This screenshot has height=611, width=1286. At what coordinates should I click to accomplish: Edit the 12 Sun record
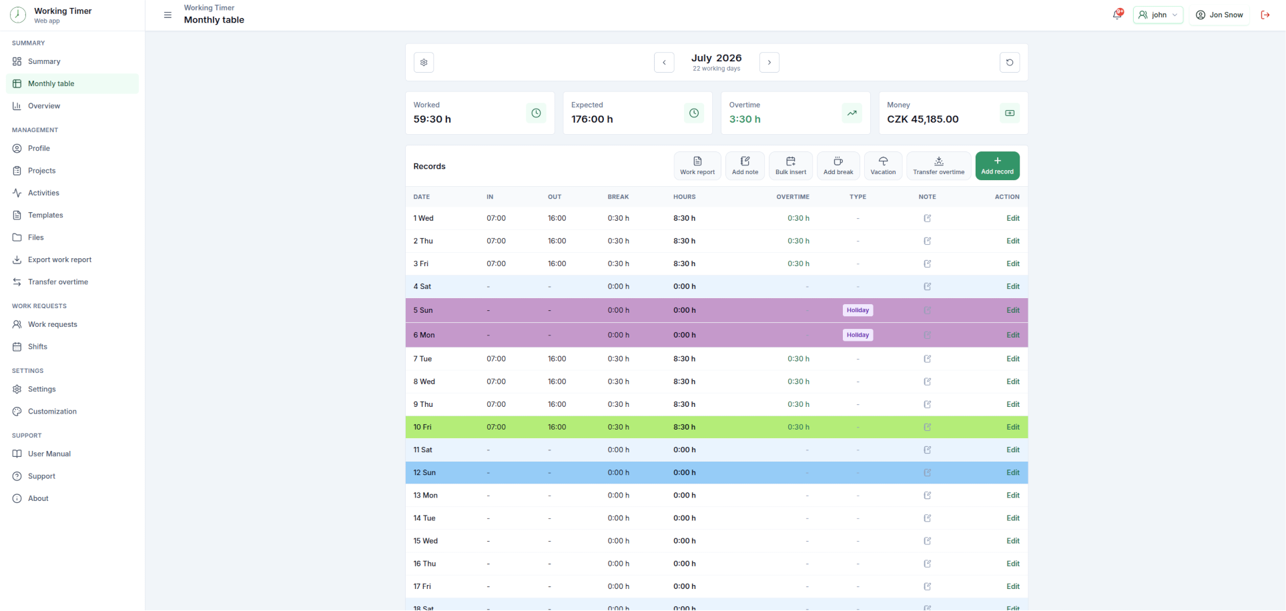point(1012,472)
